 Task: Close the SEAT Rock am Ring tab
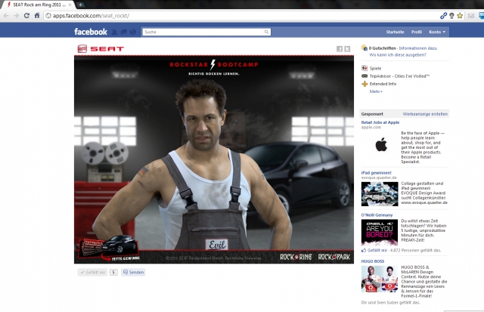click(x=70, y=5)
